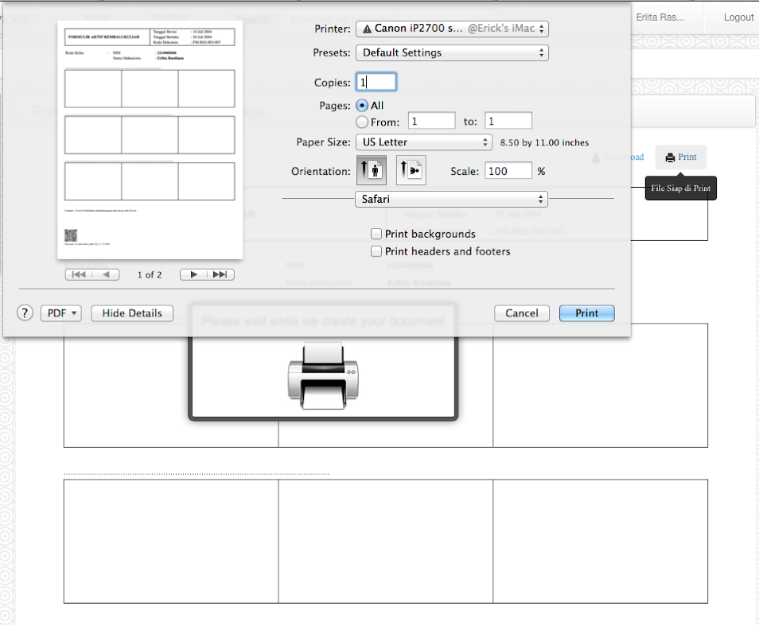Click the print preview page thumbnail
The image size is (759, 625).
(150, 140)
